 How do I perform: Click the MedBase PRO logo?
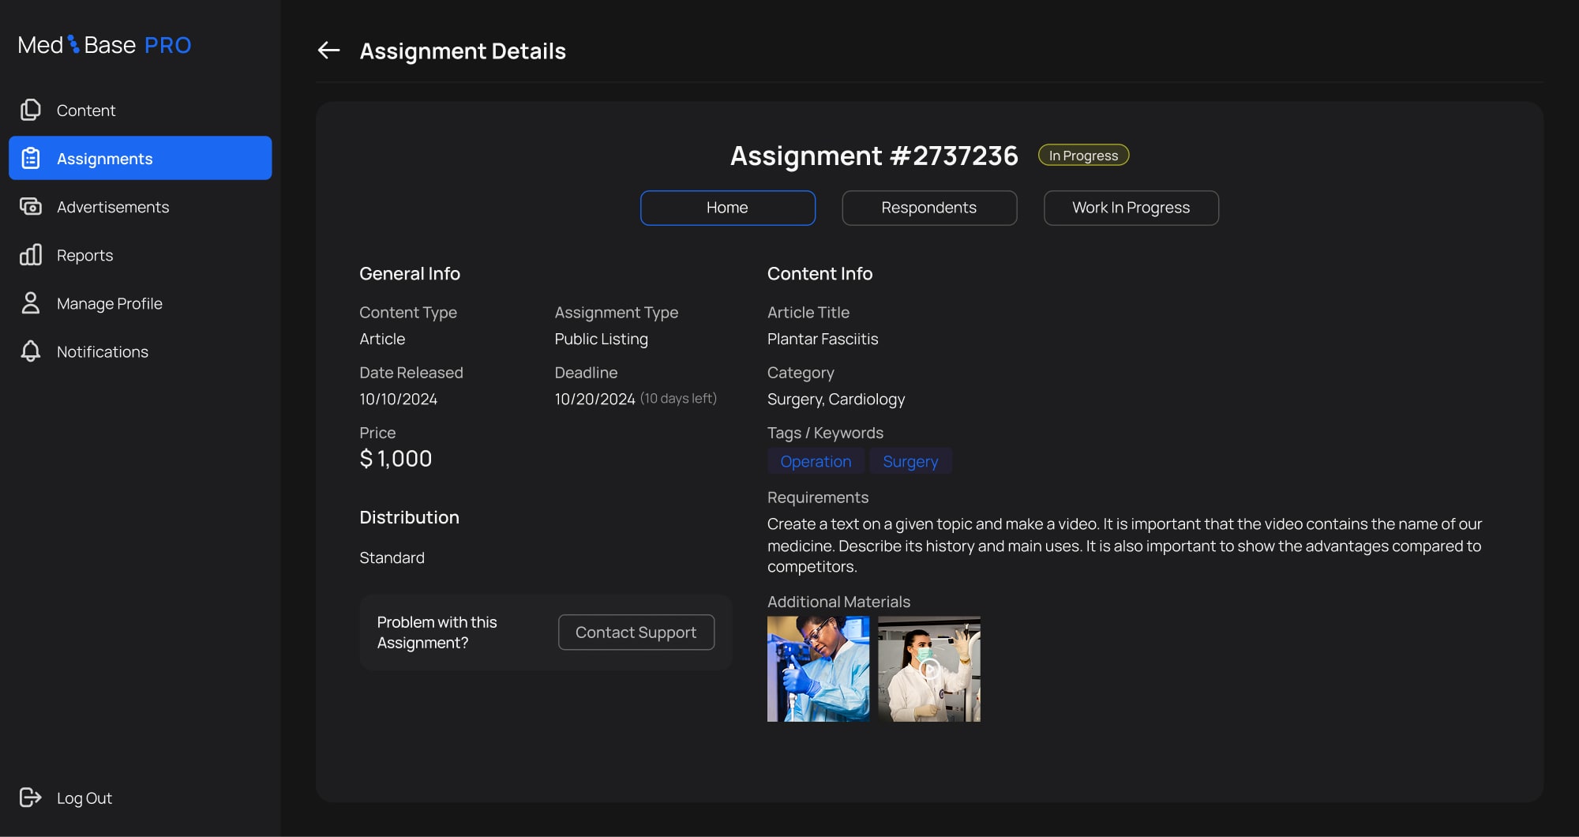pyautogui.click(x=104, y=45)
